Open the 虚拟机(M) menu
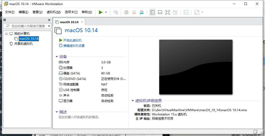Screen dimensions: 265x136 coord(54,12)
